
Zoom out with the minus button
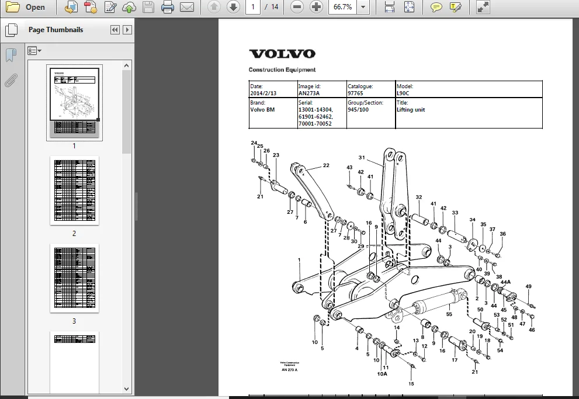coord(297,7)
